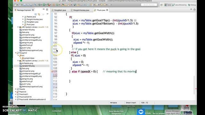Click the New Java Class green C icon
The image size is (205, 115).
57,5
